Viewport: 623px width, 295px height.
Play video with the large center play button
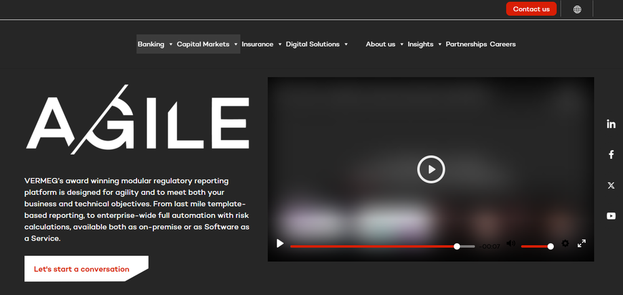pos(430,169)
